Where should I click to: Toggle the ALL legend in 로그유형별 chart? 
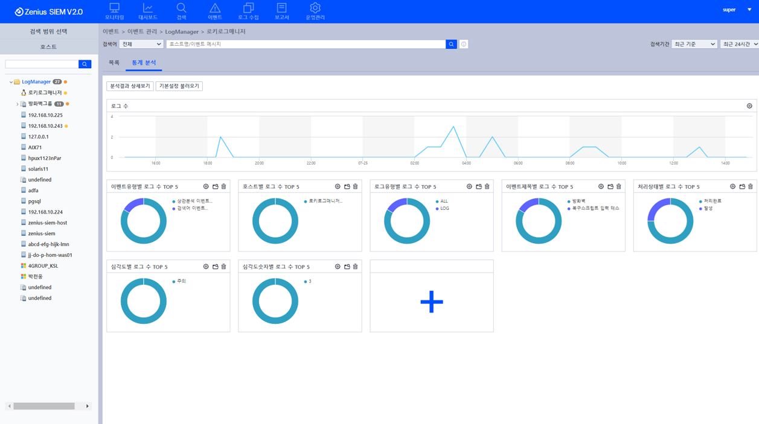point(443,201)
